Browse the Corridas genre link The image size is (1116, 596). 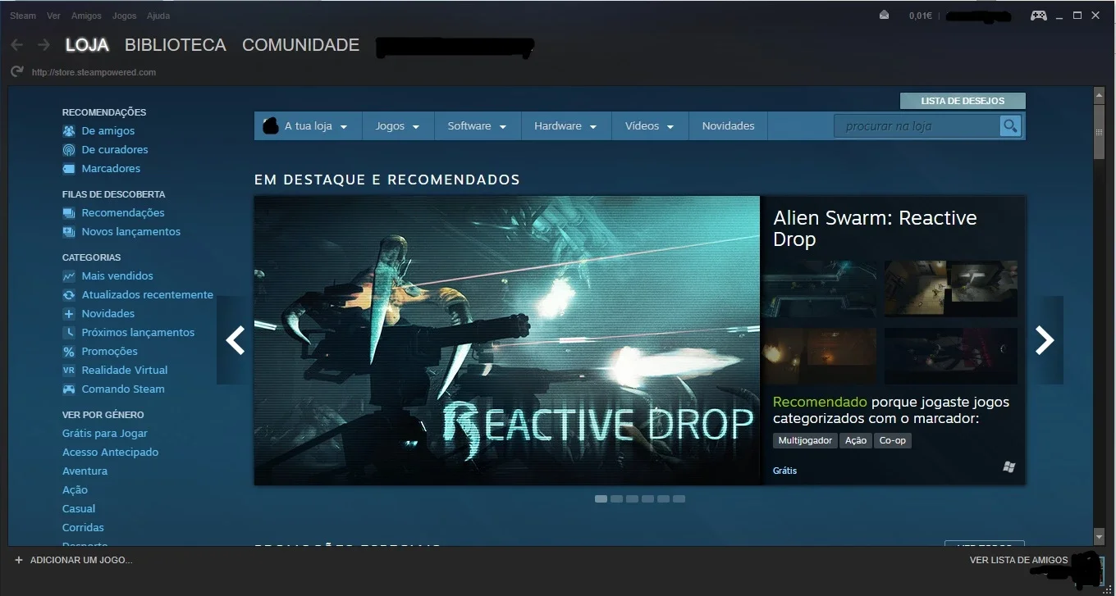(x=84, y=528)
